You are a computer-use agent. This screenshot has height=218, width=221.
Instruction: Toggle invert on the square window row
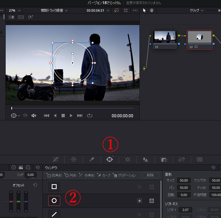139,187
